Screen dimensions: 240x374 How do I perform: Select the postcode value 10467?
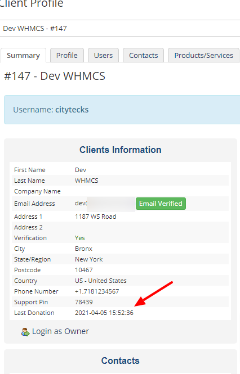(84, 270)
